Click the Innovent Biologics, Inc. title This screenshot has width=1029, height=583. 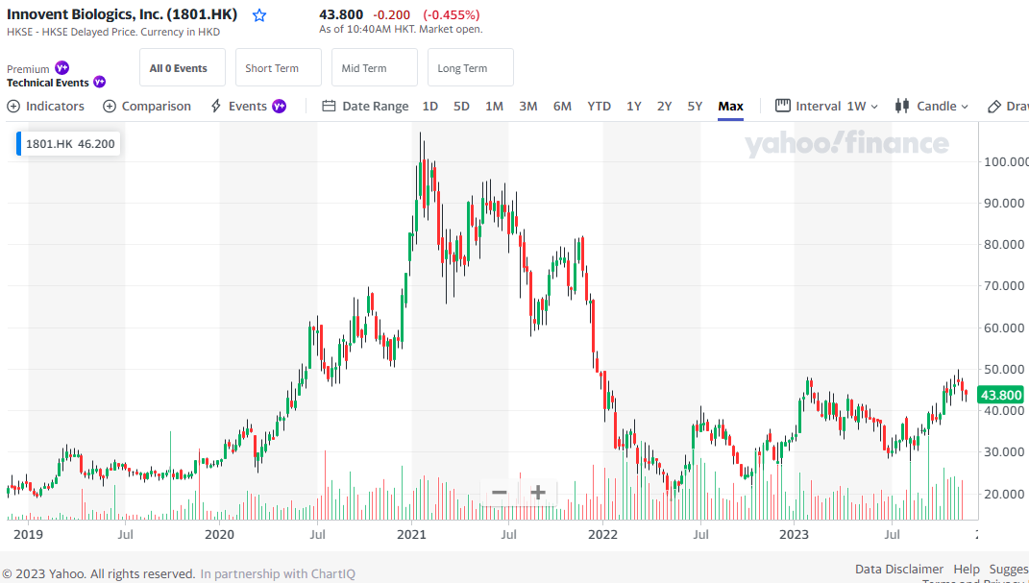pyautogui.click(x=122, y=14)
